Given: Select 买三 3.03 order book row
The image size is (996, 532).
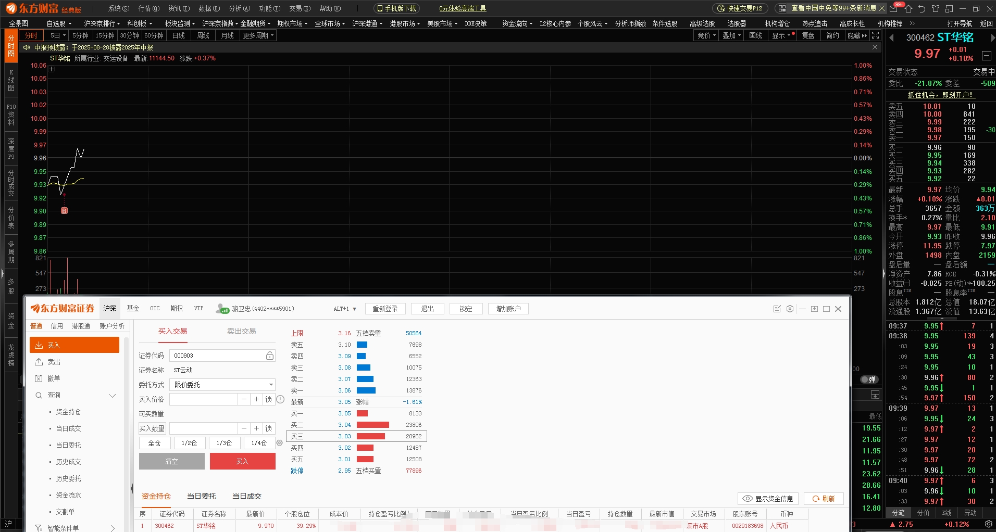Looking at the screenshot, I should (x=357, y=436).
